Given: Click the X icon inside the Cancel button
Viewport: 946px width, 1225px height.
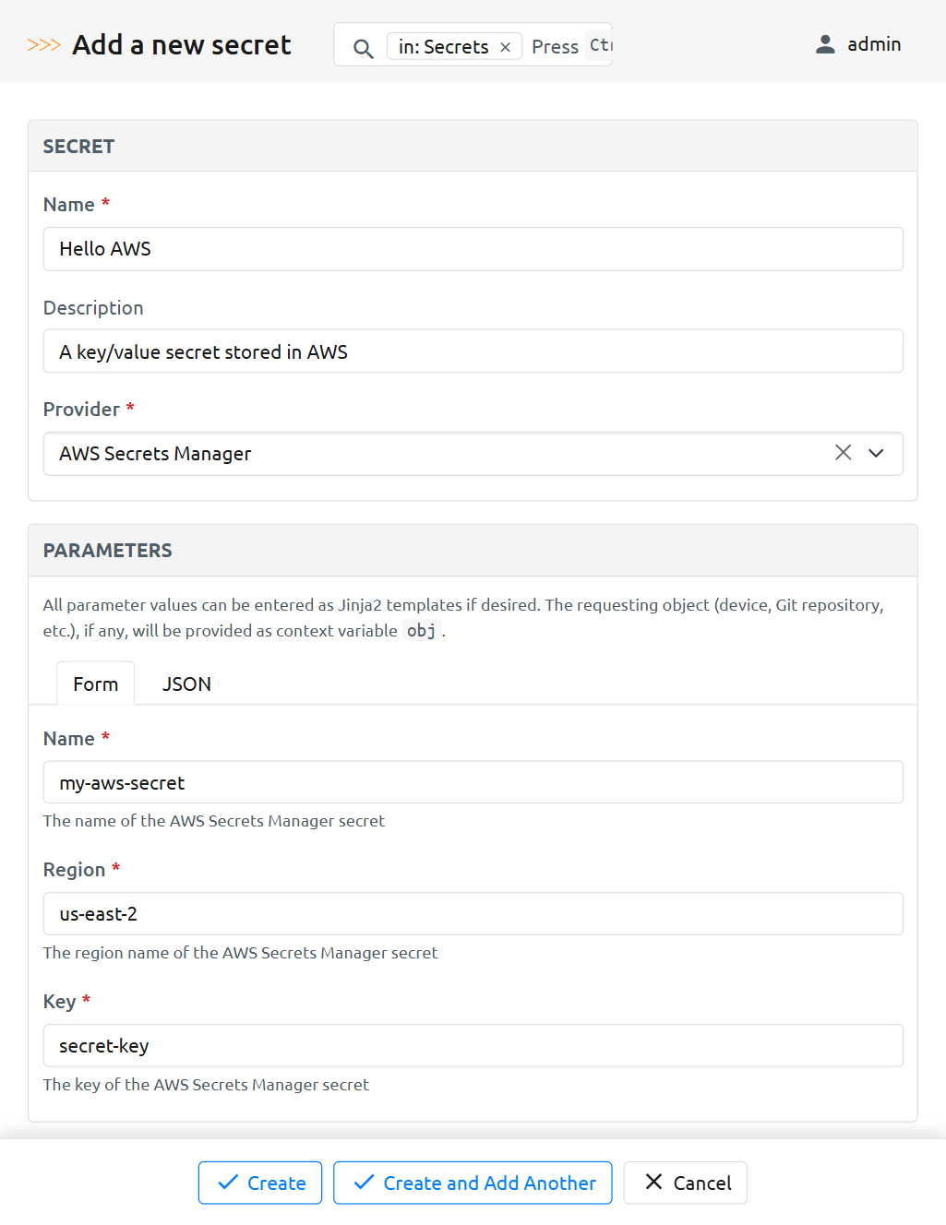Looking at the screenshot, I should [655, 1183].
